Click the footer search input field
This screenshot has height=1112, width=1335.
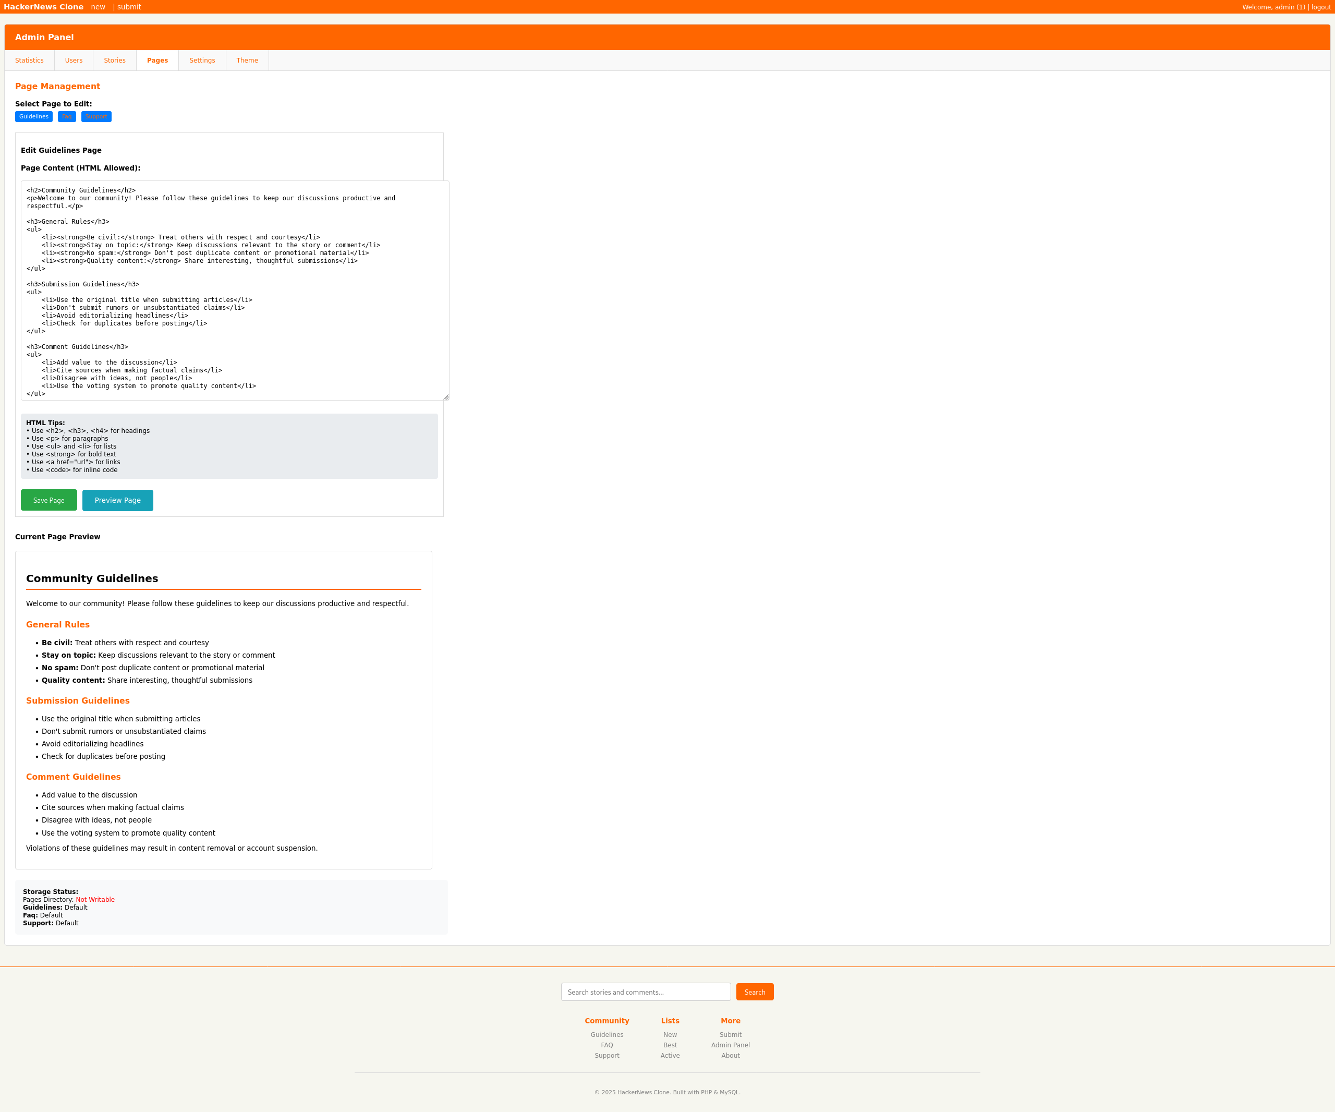tap(645, 992)
